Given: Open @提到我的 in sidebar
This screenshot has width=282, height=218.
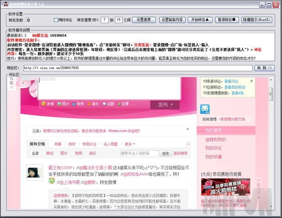Looking at the screenshot, I should pos(215,139).
